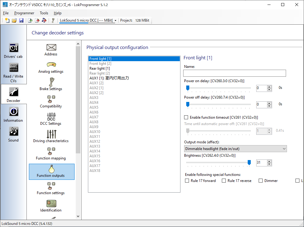Check the Rule 17 reverse option
The height and width of the screenshot is (227, 304).
pyautogui.click(x=224, y=181)
